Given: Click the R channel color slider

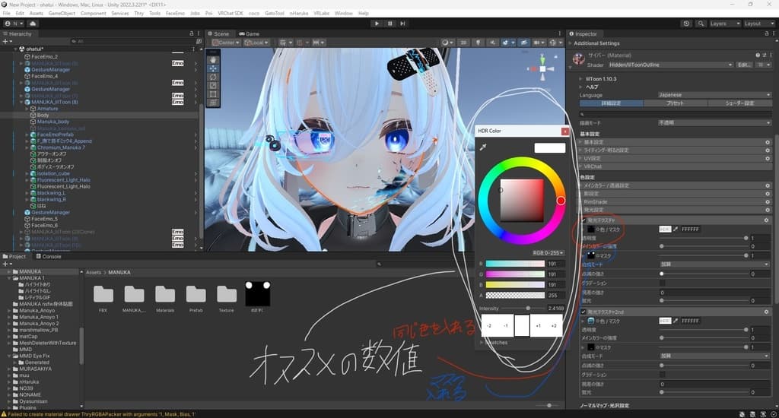Looking at the screenshot, I should coord(515,264).
